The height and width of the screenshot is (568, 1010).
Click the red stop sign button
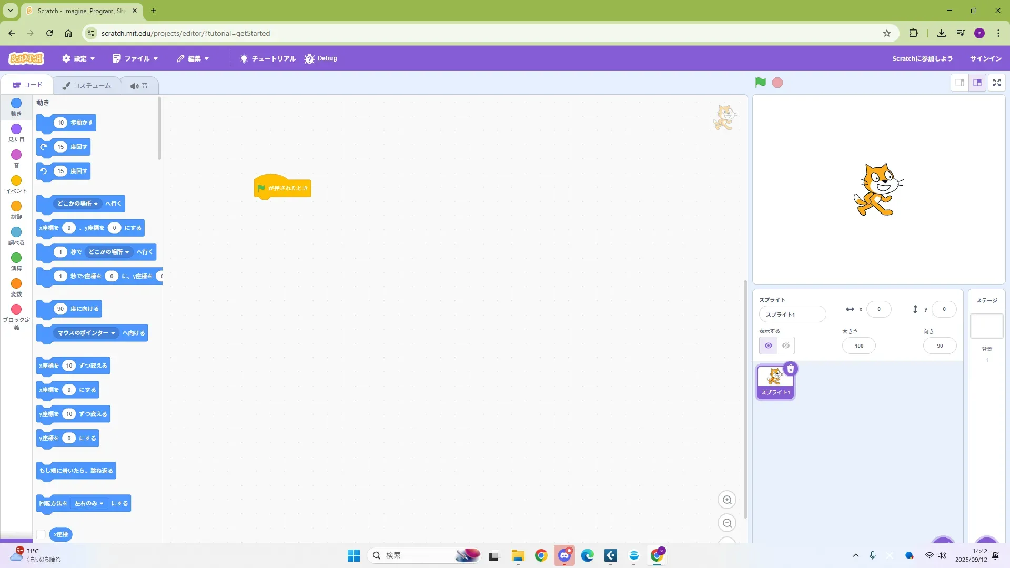point(777,83)
